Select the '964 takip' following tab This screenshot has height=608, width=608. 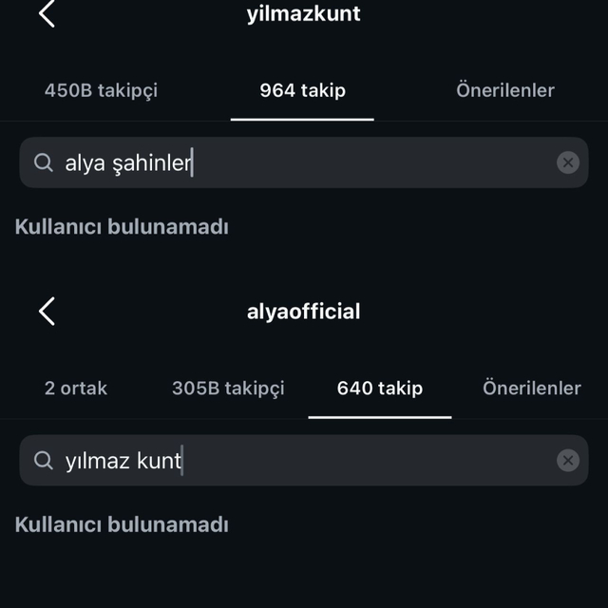click(302, 90)
